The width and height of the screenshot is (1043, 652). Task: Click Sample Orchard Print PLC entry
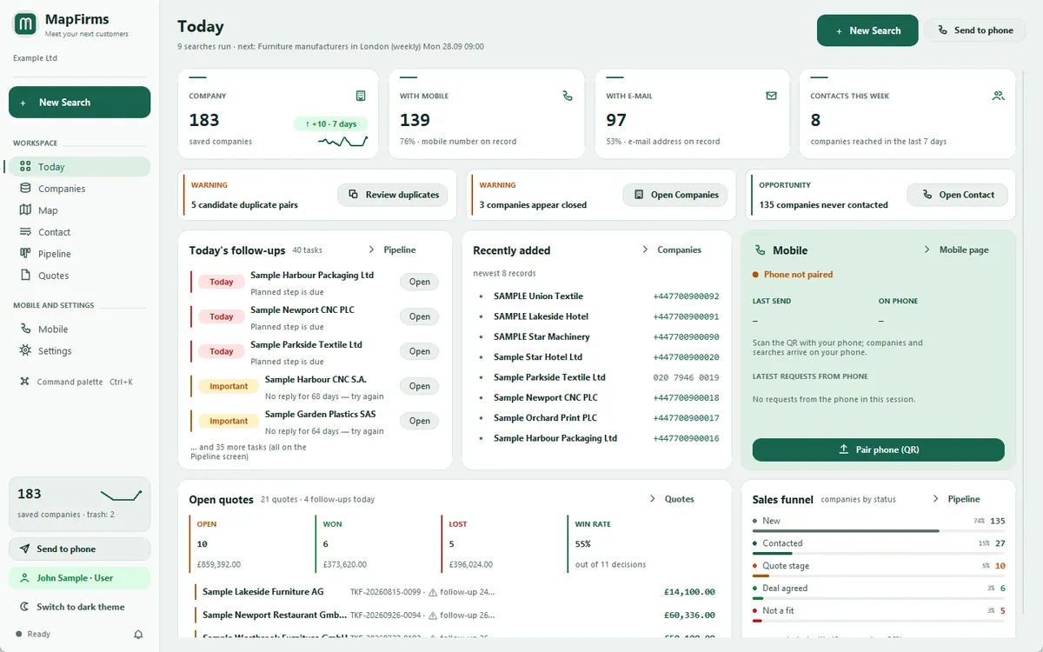point(545,418)
